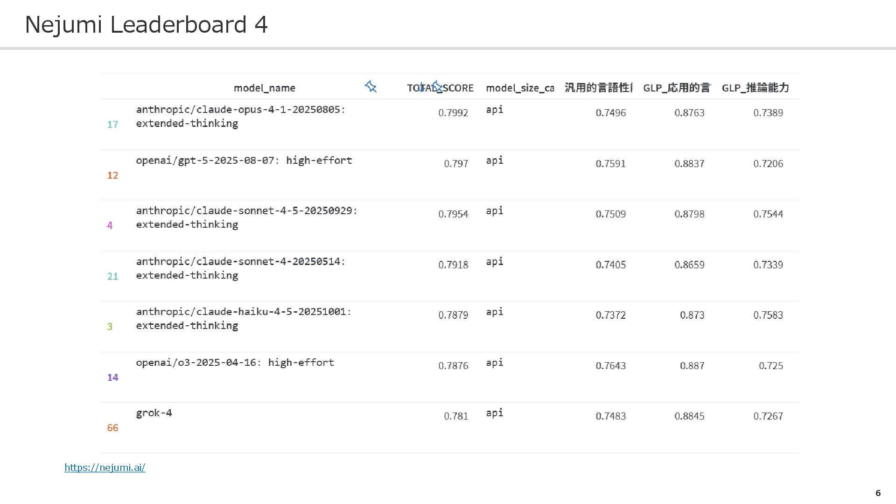Click the Nejumi Leaderboard 4 slide title
896x504 pixels.
(x=146, y=25)
